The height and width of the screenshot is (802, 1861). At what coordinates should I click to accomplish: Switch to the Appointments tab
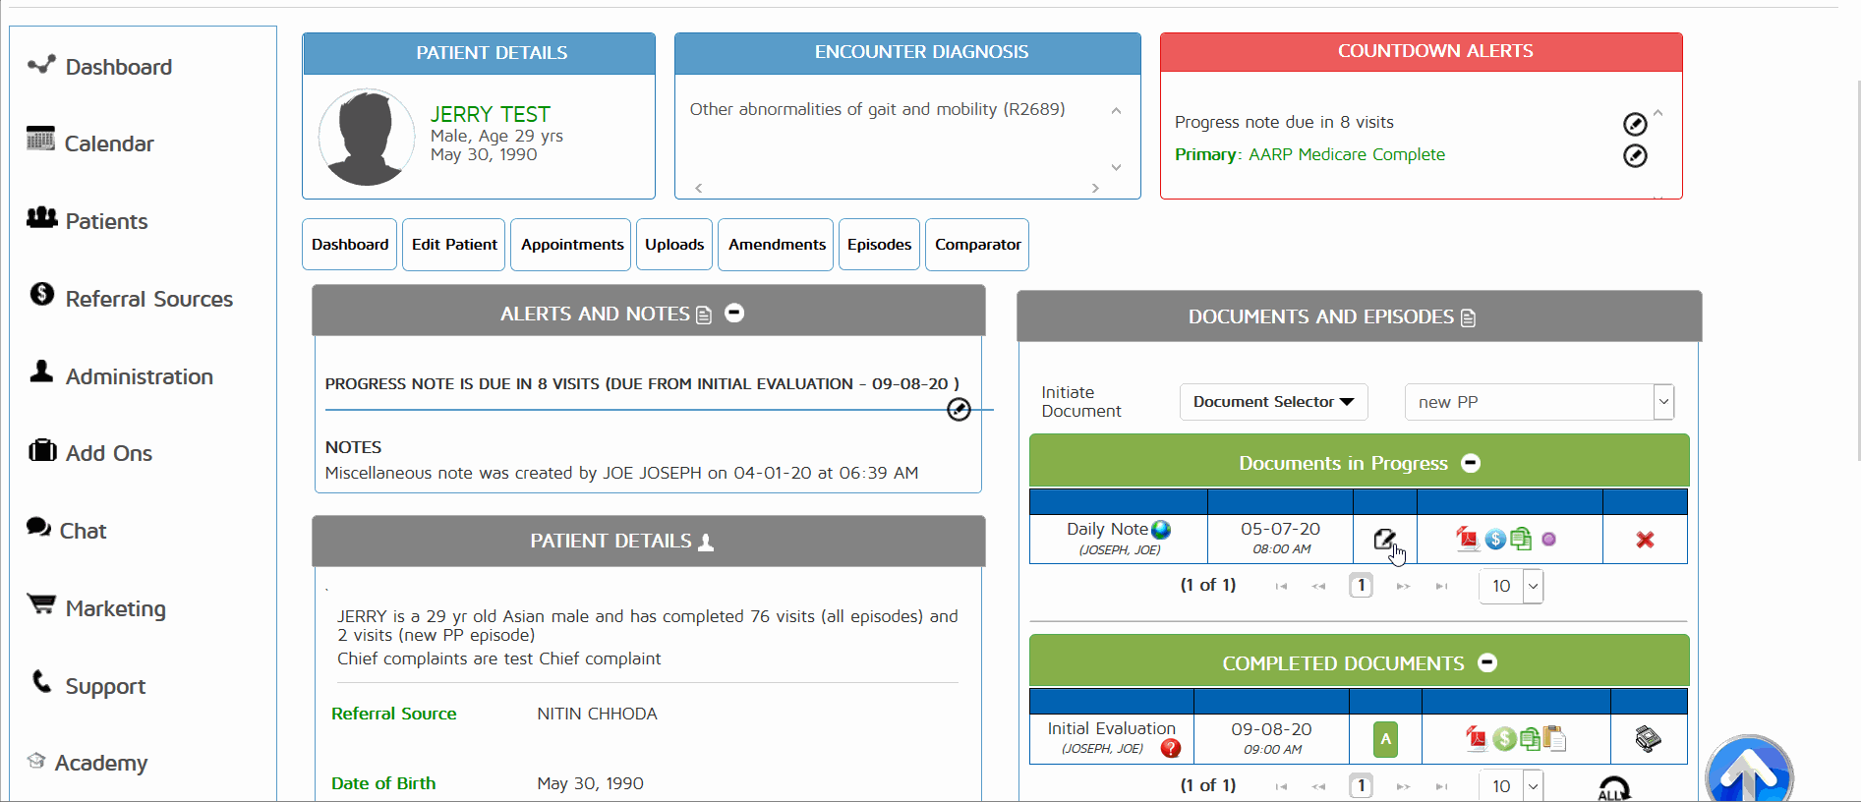572,245
